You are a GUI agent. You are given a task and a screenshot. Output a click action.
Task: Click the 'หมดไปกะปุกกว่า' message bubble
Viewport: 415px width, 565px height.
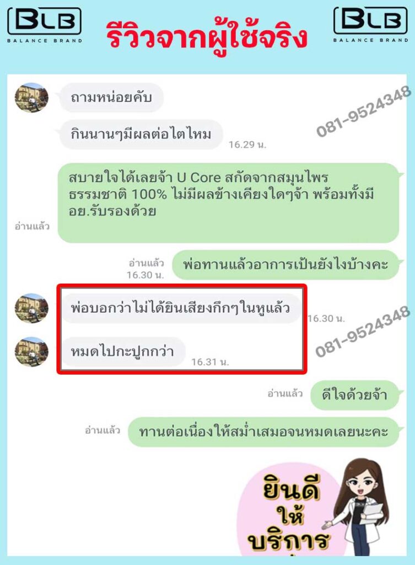click(122, 351)
